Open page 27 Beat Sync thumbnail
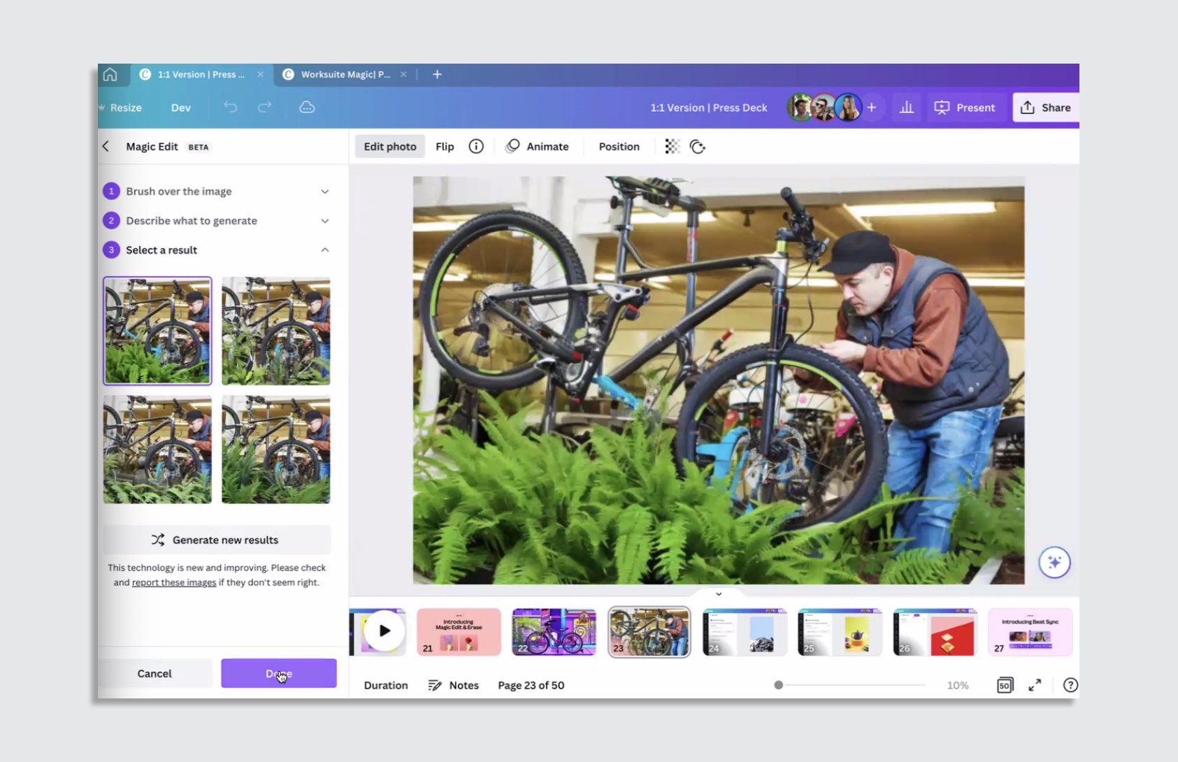Image resolution: width=1178 pixels, height=762 pixels. pyautogui.click(x=1030, y=632)
